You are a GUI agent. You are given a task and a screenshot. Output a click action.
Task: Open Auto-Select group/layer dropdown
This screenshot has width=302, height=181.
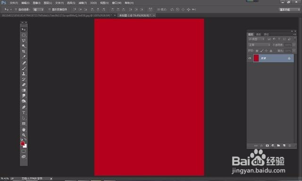pos(38,9)
